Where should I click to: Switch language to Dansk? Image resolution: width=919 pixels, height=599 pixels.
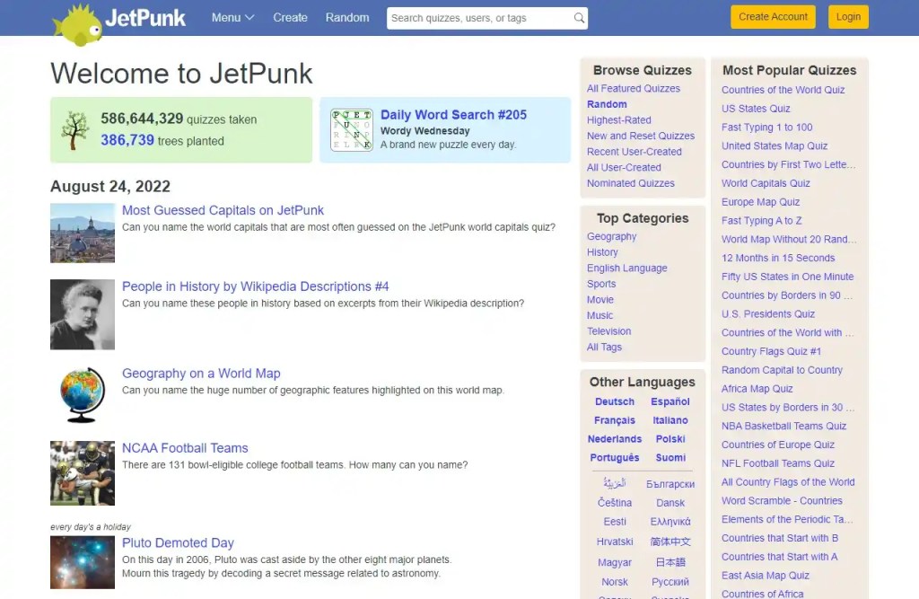pos(670,504)
